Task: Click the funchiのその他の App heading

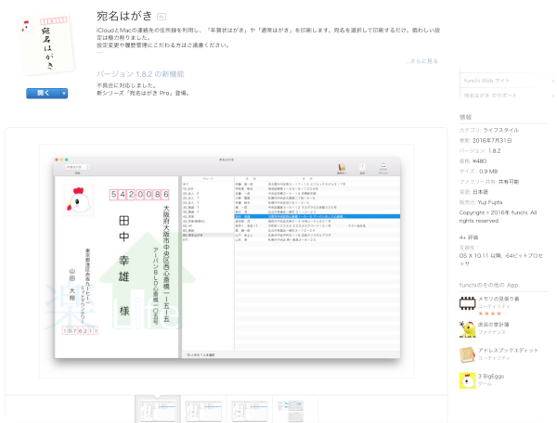Action: (x=488, y=285)
